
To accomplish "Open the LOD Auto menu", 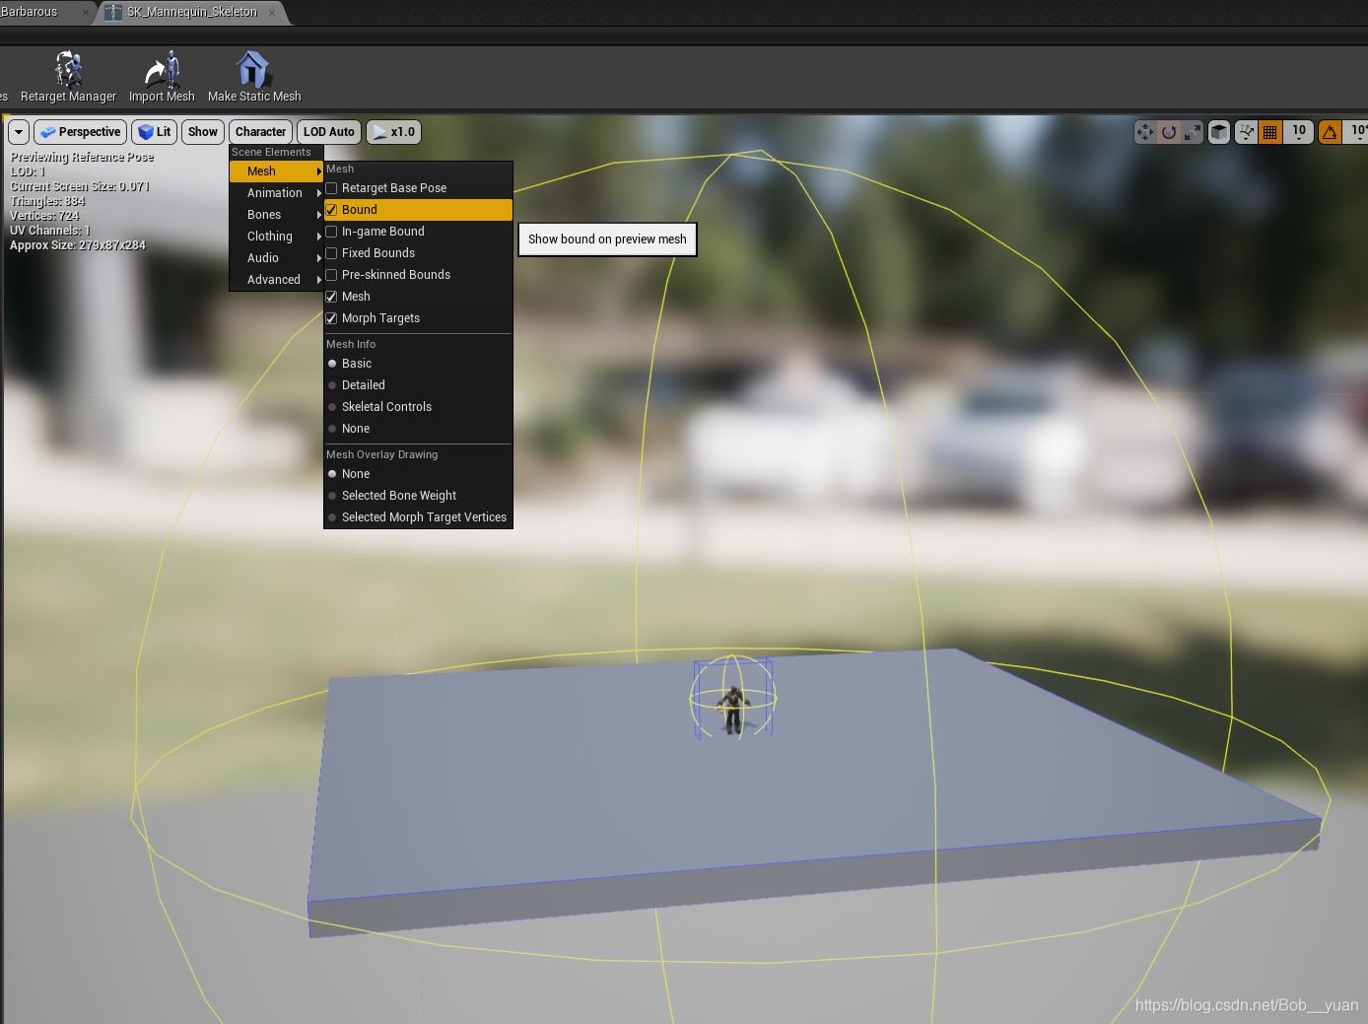I will 329,132.
